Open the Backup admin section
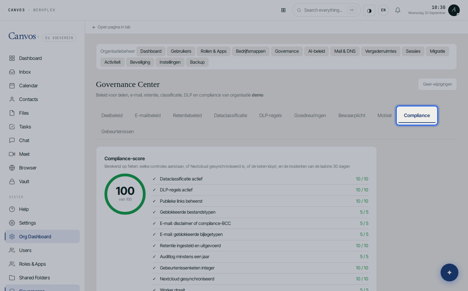 (197, 62)
